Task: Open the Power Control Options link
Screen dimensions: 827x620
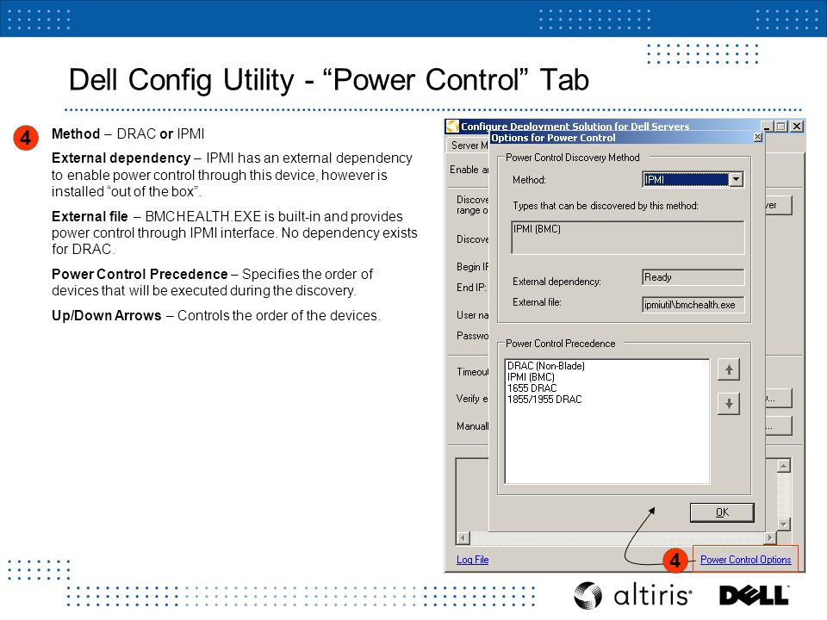Action: coord(745,560)
